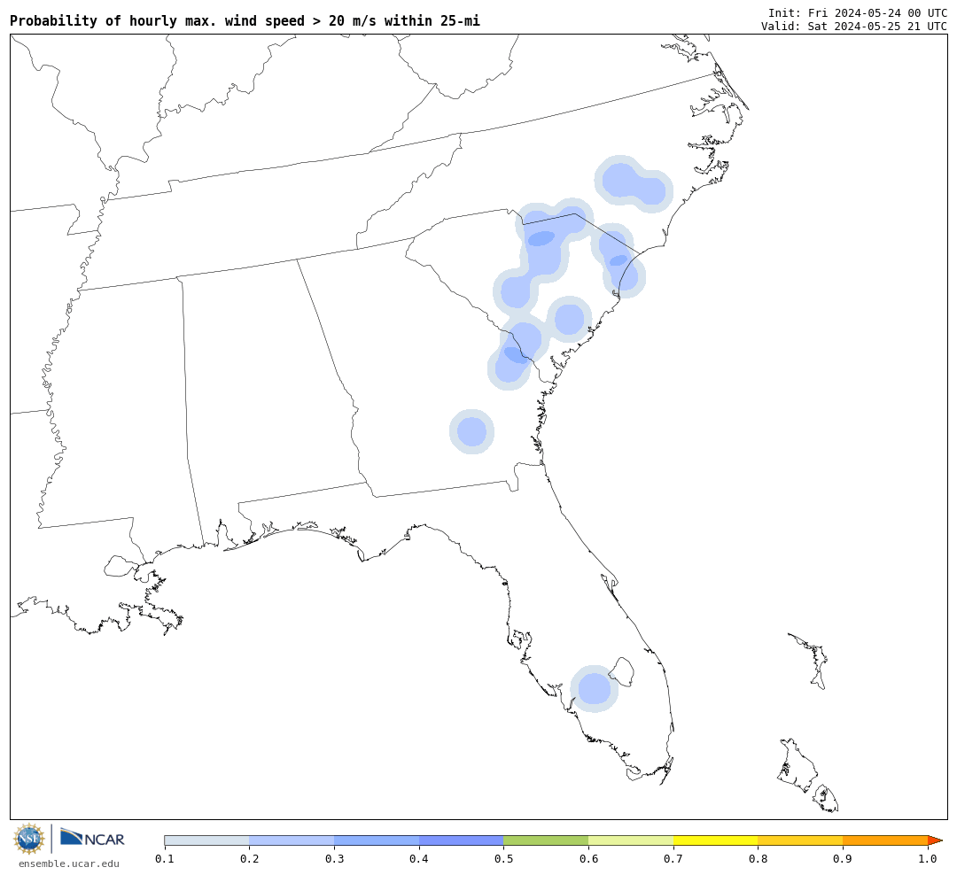The image size is (957, 875).
Task: Click the isolated probability blob in southern Georgia
Action: click(x=471, y=431)
